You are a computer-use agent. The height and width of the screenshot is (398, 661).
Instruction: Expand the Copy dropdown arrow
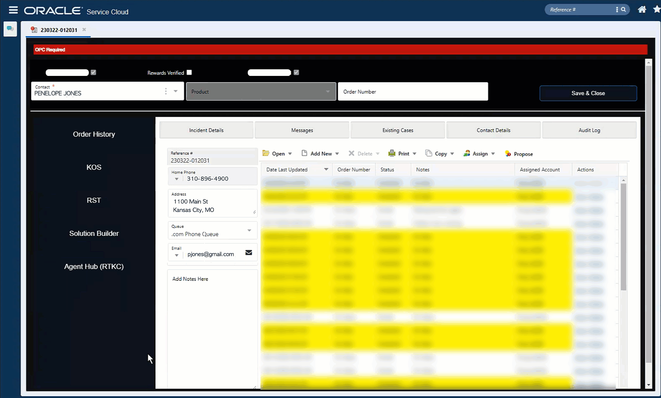coord(452,154)
